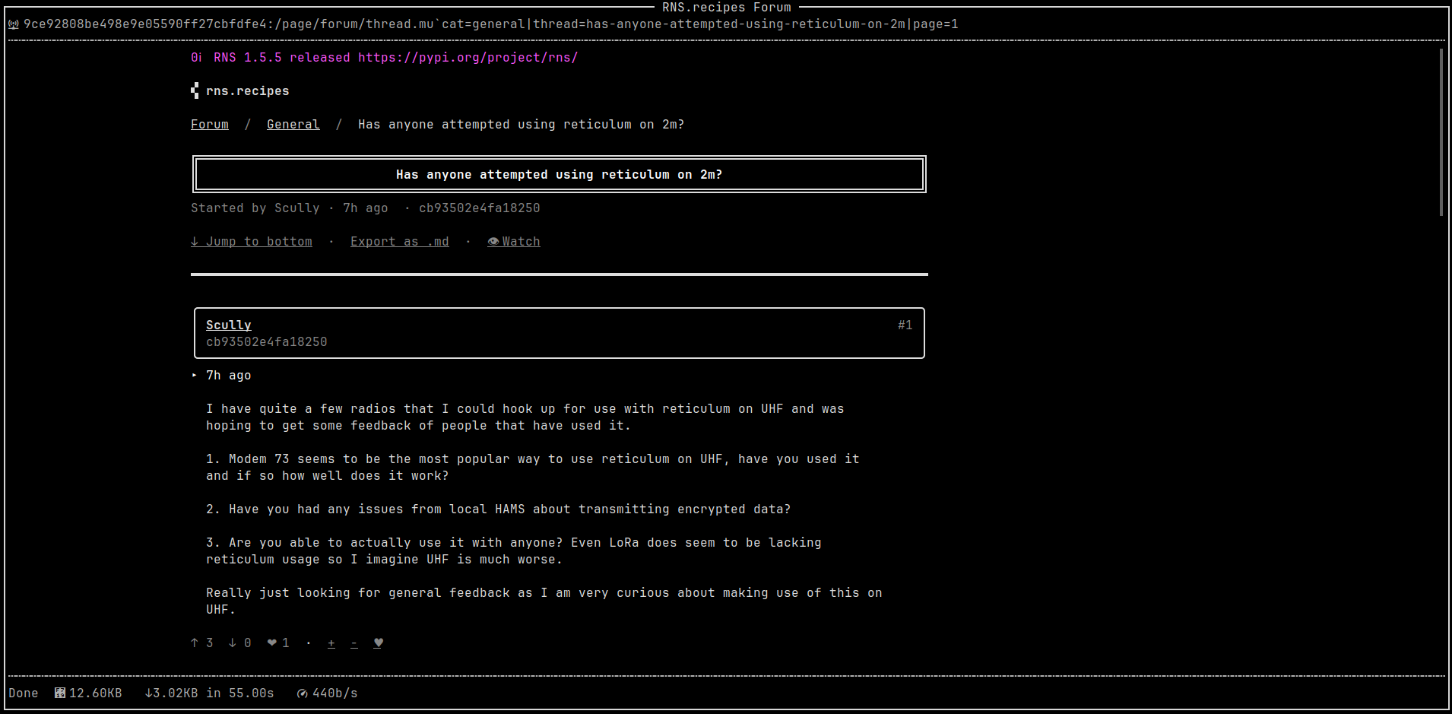This screenshot has width=1452, height=714.
Task: Open Scully's profile link in post header
Action: pyautogui.click(x=229, y=325)
